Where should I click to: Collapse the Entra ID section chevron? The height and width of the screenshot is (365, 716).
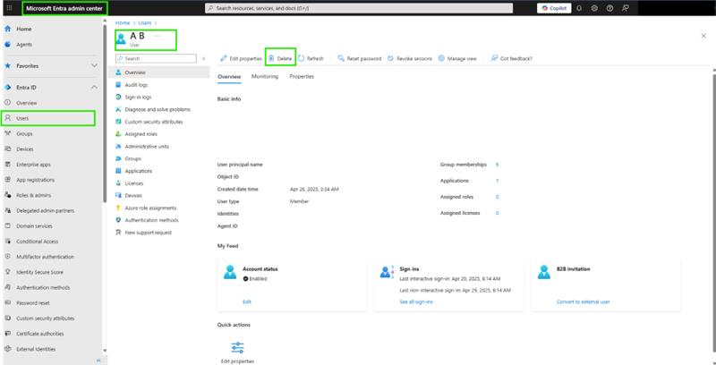[94, 87]
